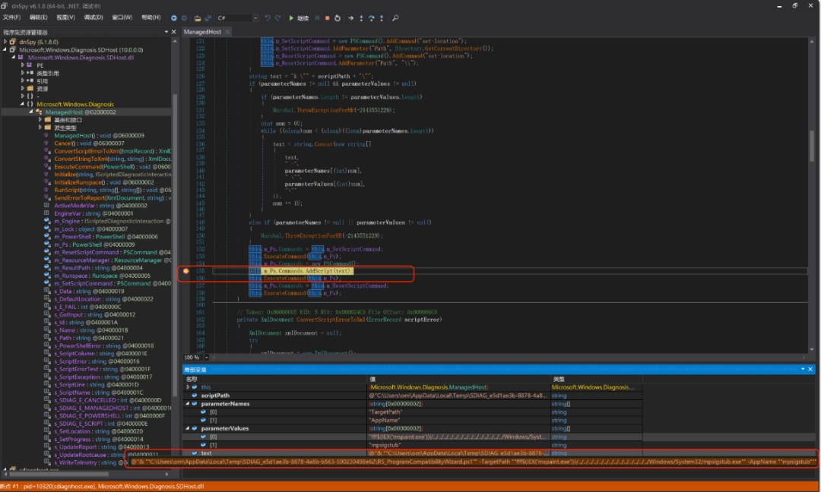821x492 pixels.
Task: Click the open file folder icon
Action: tap(198, 17)
